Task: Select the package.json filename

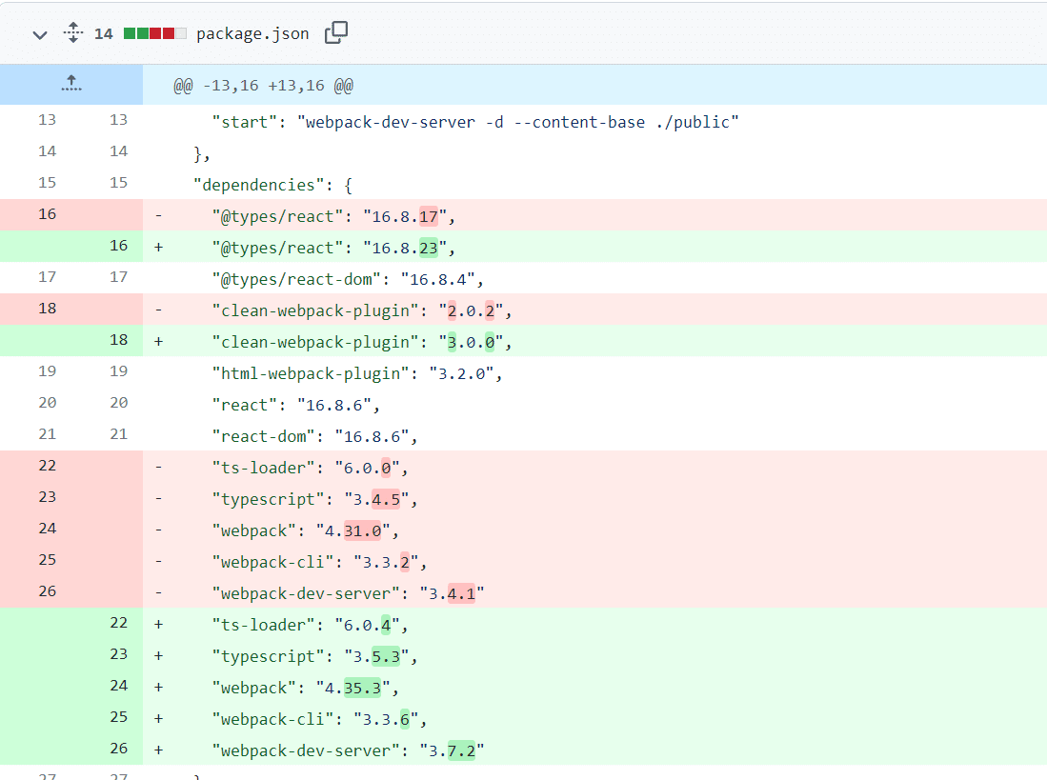Action: (252, 32)
